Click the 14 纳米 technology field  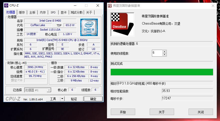pyautogui.click(x=31, y=34)
